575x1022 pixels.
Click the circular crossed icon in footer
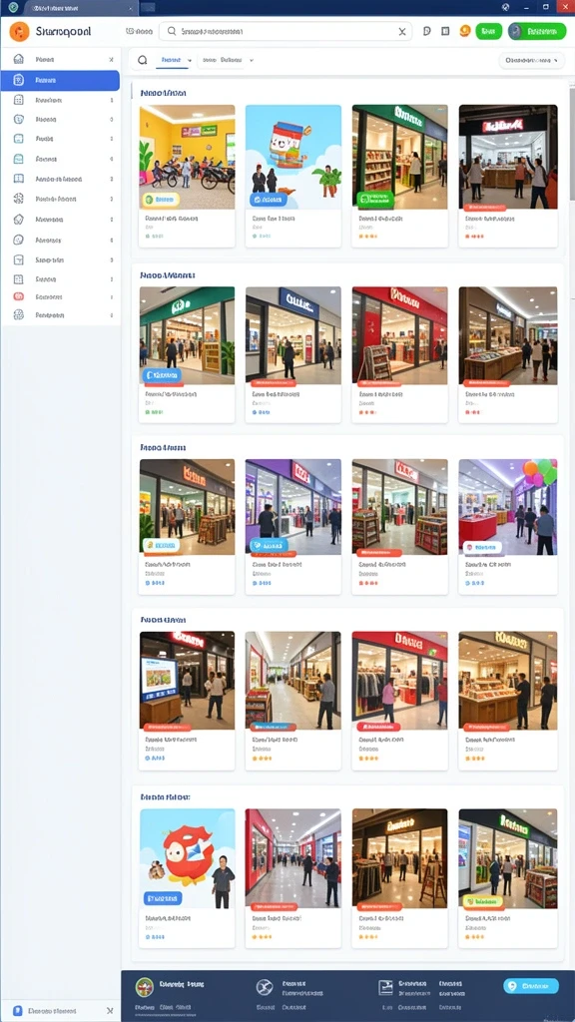coord(264,987)
